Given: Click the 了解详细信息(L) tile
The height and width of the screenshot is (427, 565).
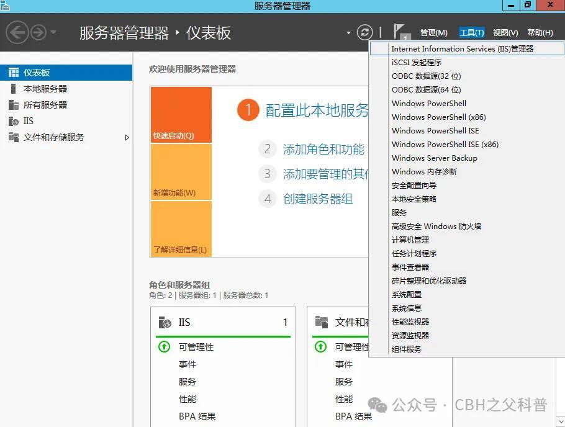Looking at the screenshot, I should tap(181, 229).
